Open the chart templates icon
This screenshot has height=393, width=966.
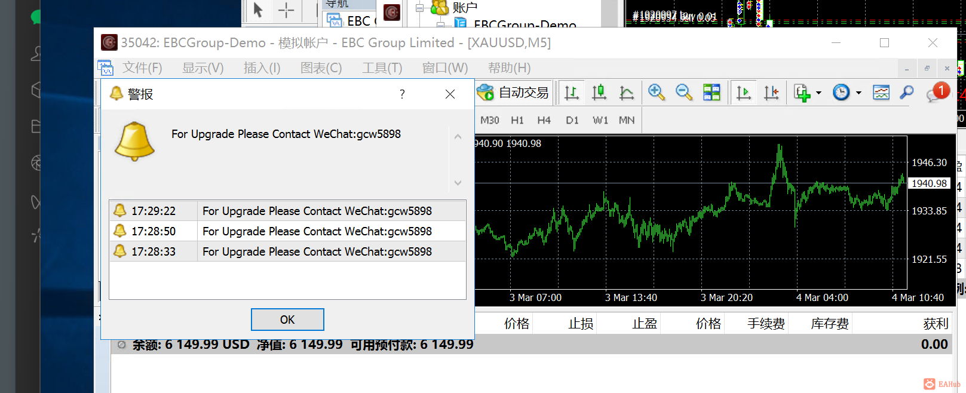[x=881, y=93]
